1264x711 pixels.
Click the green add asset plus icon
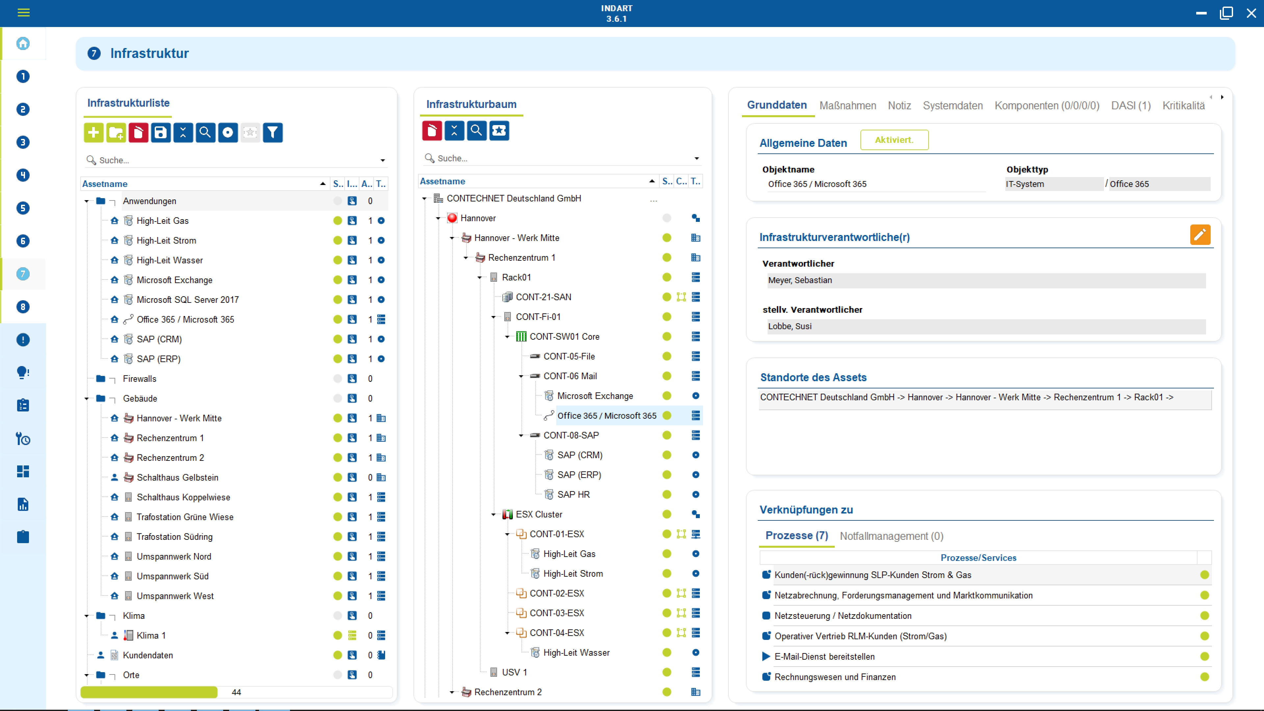93,132
